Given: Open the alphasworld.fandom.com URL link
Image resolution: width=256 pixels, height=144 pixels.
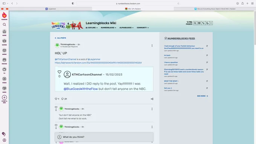Looking at the screenshot, I should point(98,63).
